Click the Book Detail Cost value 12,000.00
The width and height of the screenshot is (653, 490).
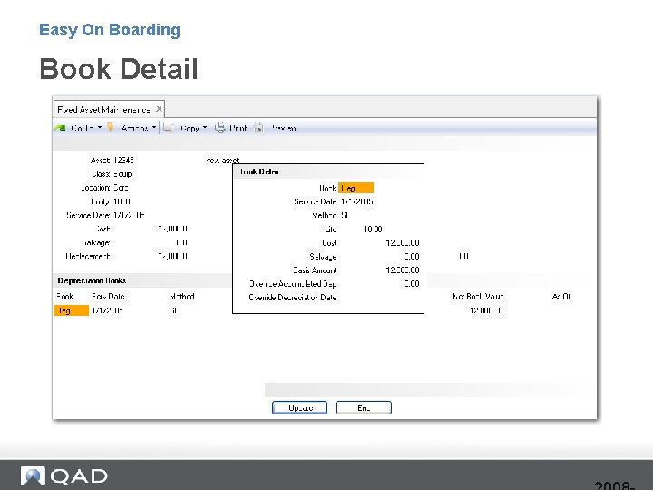click(x=403, y=243)
